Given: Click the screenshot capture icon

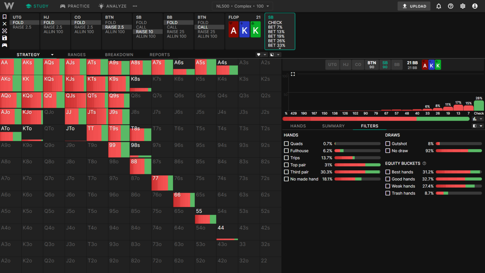Looking at the screenshot, I should 5,31.
